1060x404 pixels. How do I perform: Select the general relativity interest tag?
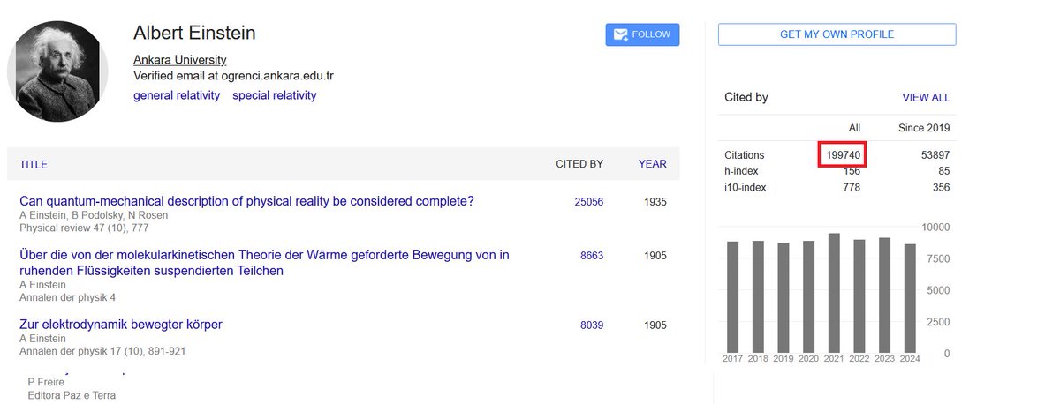[177, 95]
